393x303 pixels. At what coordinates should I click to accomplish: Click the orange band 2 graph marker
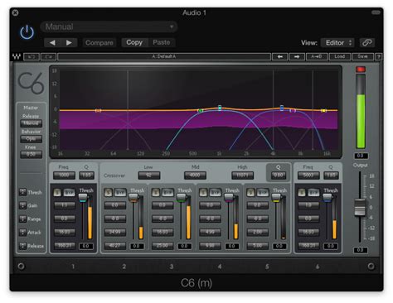(x=98, y=111)
